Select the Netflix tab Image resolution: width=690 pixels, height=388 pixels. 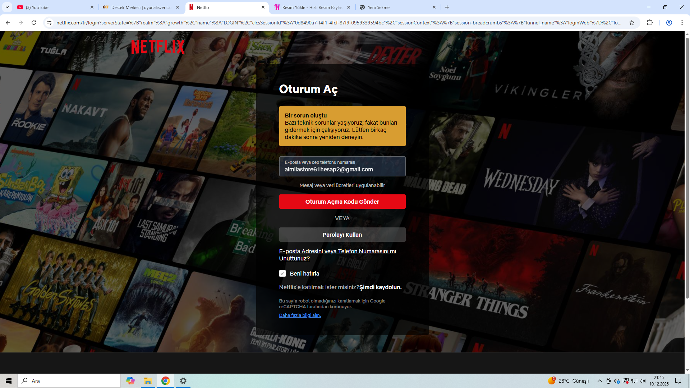[227, 7]
